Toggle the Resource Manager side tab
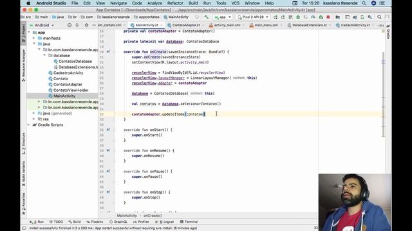This screenshot has height=231, width=412. [23, 65]
